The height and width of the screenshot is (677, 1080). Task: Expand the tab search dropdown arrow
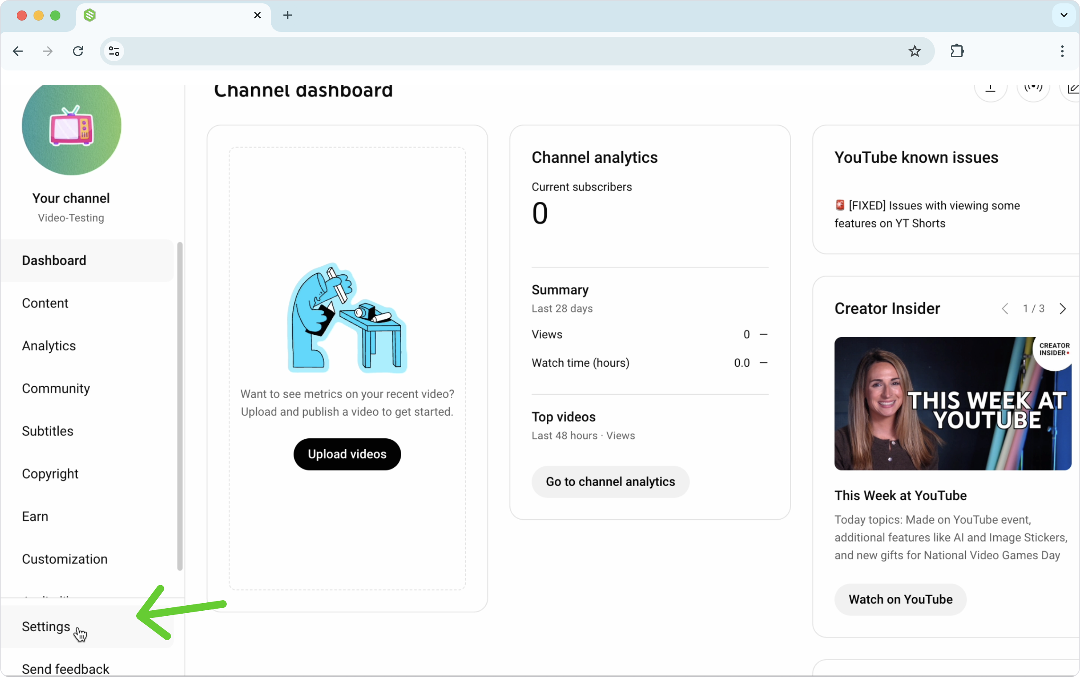click(1064, 15)
